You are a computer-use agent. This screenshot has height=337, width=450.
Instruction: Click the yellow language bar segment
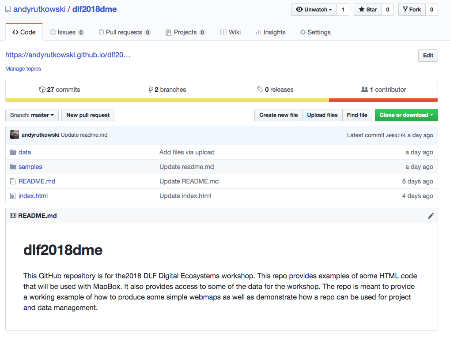(167, 100)
